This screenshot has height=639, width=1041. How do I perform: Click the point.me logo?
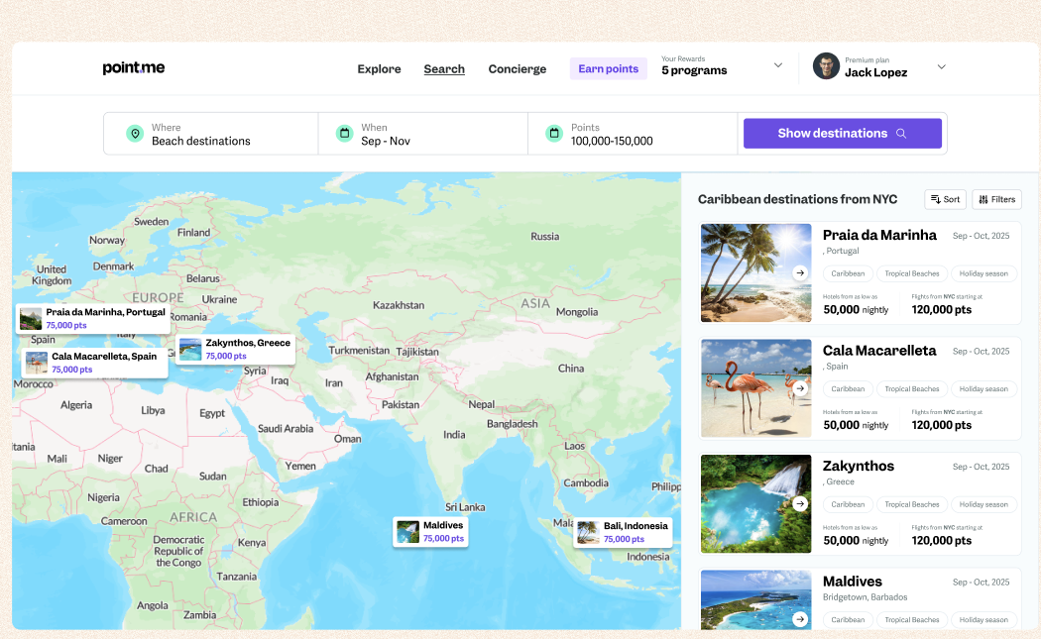134,67
